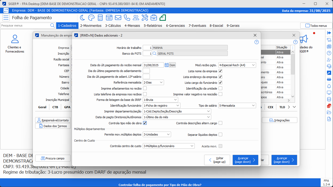Click the Responsável/contato button
The width and height of the screenshot is (333, 187).
pyautogui.click(x=53, y=120)
